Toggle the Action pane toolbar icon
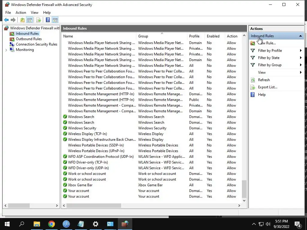 [55, 20]
